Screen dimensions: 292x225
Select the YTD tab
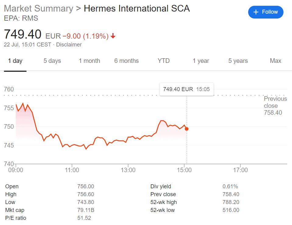point(164,61)
